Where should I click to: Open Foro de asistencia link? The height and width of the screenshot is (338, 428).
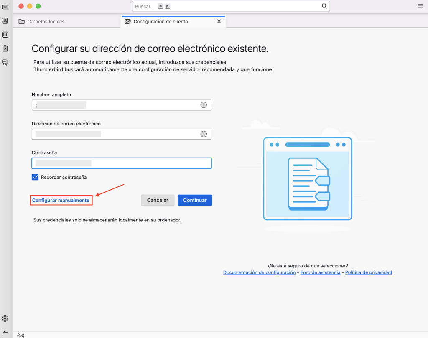tap(320, 272)
